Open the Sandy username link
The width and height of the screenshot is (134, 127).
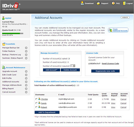(44, 103)
